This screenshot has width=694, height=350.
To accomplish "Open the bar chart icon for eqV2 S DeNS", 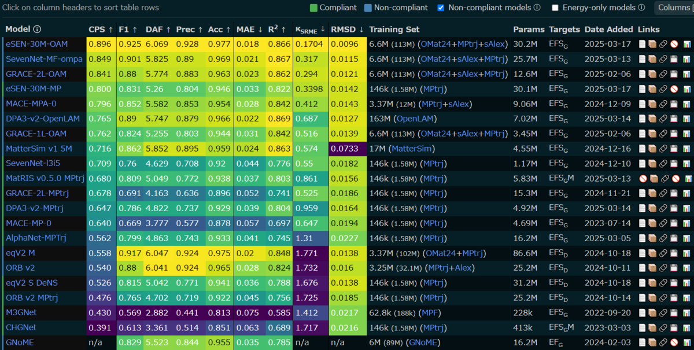I will pyautogui.click(x=686, y=282).
